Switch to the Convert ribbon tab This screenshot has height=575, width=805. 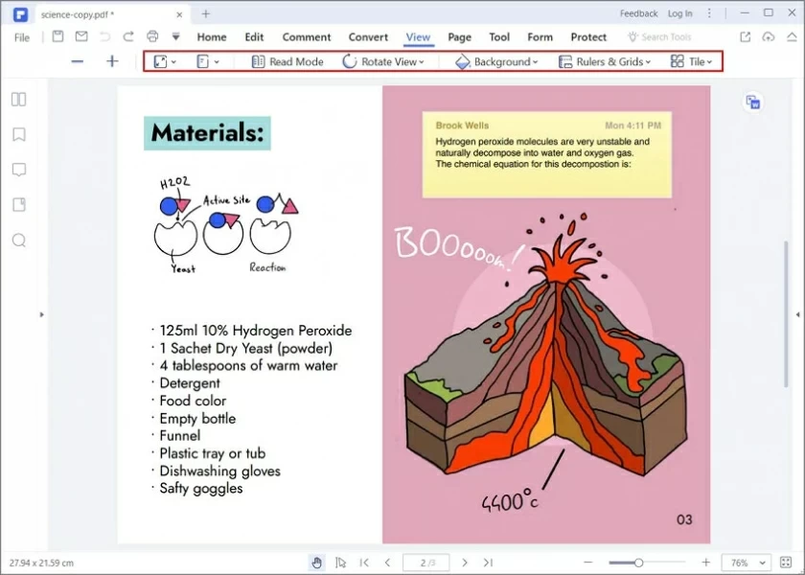tap(368, 36)
